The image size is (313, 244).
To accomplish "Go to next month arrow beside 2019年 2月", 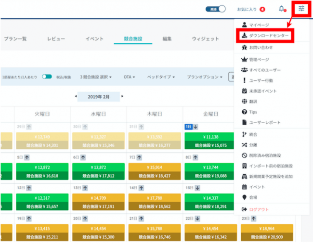I will click(x=122, y=96).
